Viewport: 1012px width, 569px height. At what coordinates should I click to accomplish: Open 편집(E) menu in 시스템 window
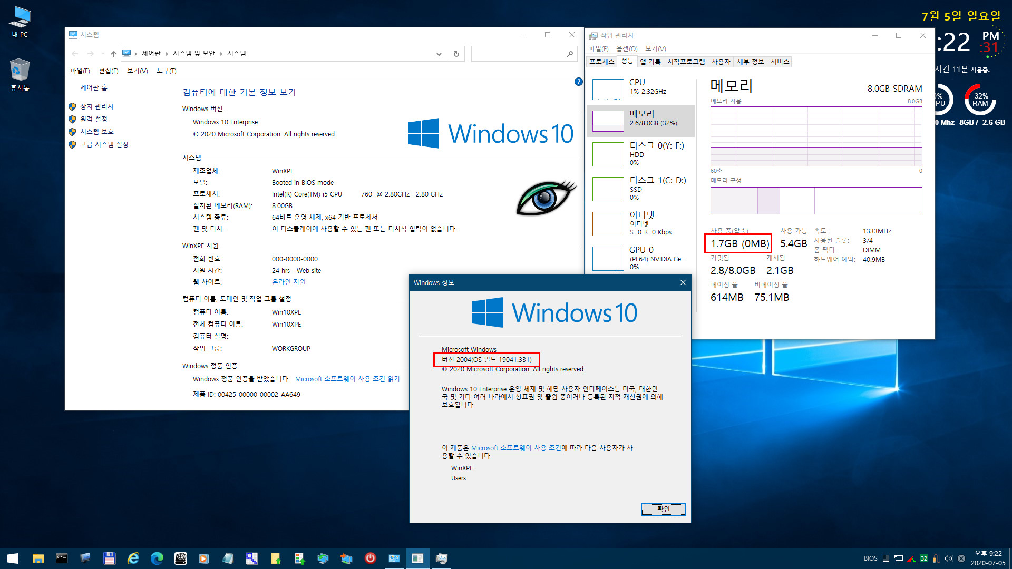point(108,71)
